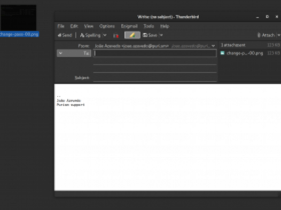Open the Edit menu
281x210 pixels.
click(74, 26)
